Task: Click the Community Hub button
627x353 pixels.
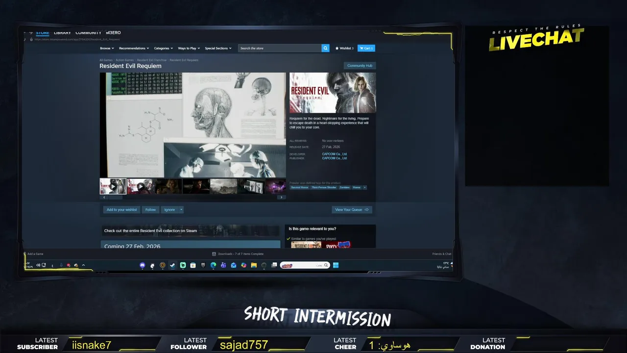Action: click(x=360, y=66)
